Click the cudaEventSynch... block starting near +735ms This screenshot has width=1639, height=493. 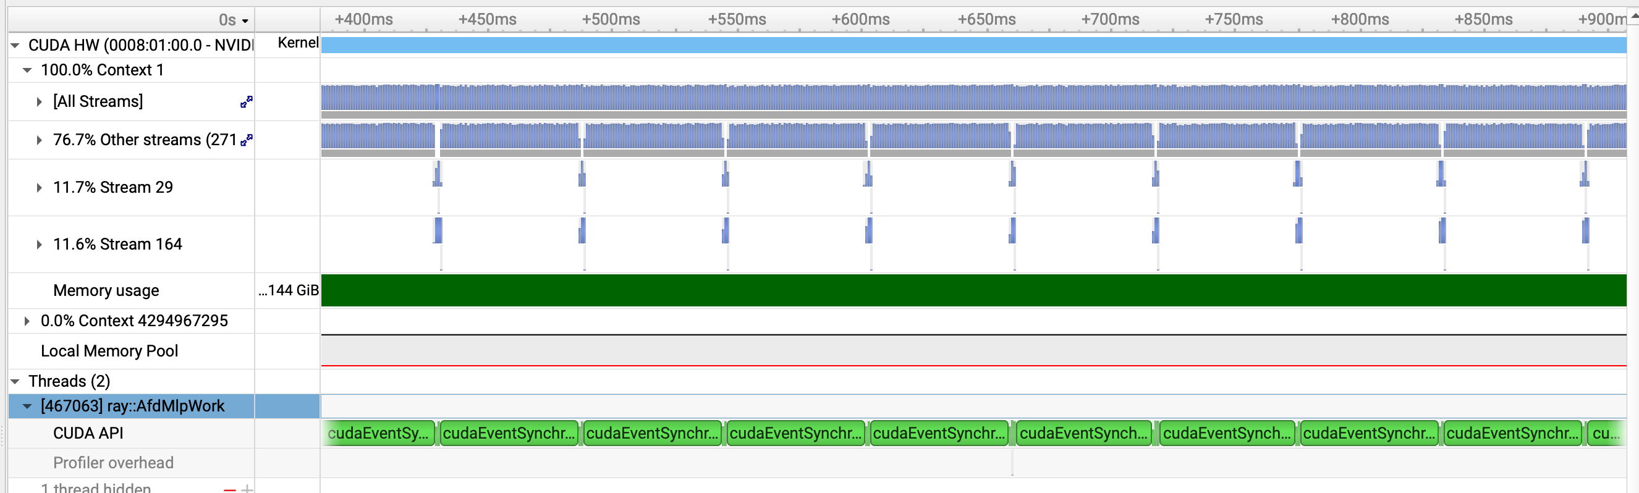pyautogui.click(x=1227, y=434)
